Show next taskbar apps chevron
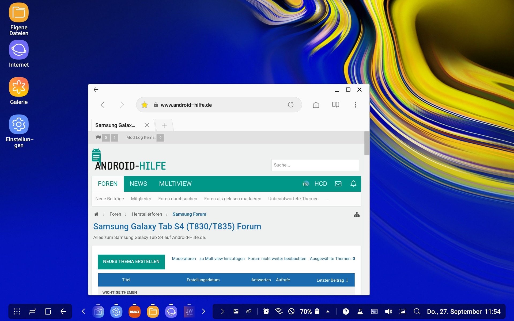The height and width of the screenshot is (321, 514). [204, 311]
